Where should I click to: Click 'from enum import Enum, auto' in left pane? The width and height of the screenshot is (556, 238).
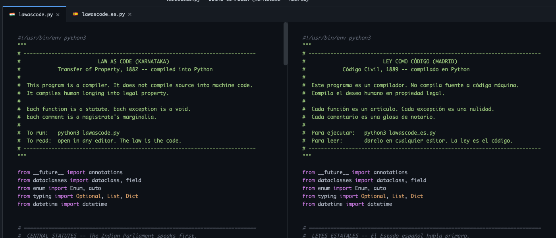pyautogui.click(x=59, y=188)
